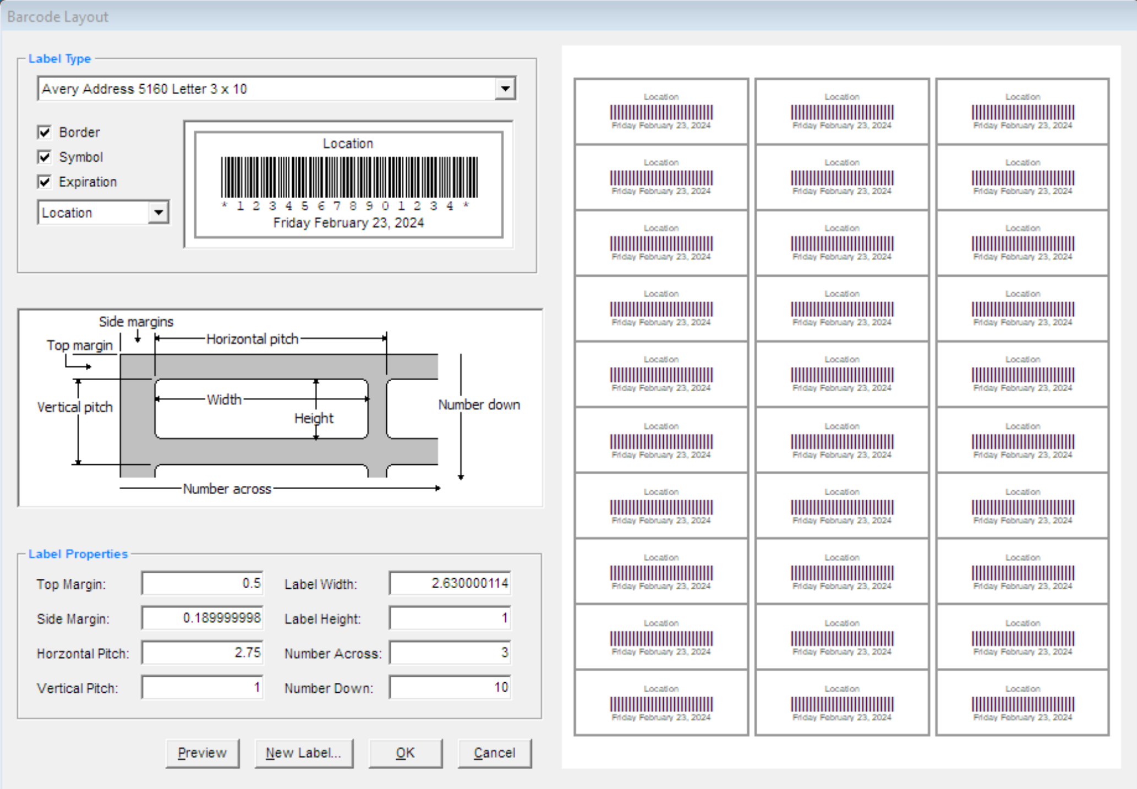1137x789 pixels.
Task: Edit the Horzontal Pitch field
Action: tap(202, 653)
